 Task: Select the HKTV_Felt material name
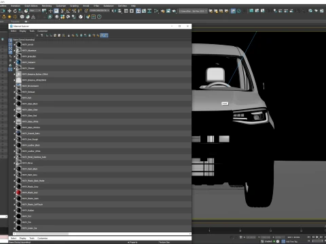pyautogui.click(x=26, y=98)
